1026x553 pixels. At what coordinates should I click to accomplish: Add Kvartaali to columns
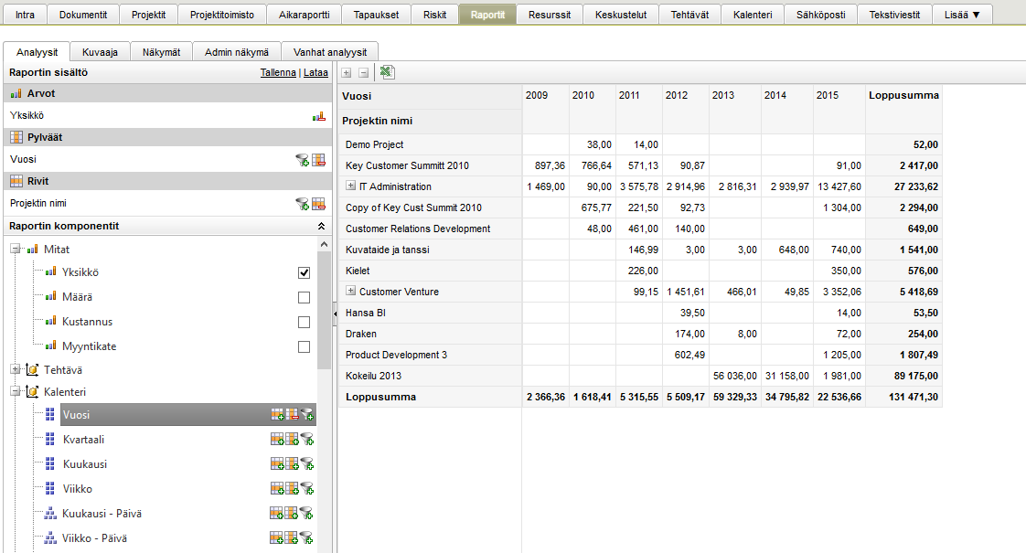(x=292, y=440)
